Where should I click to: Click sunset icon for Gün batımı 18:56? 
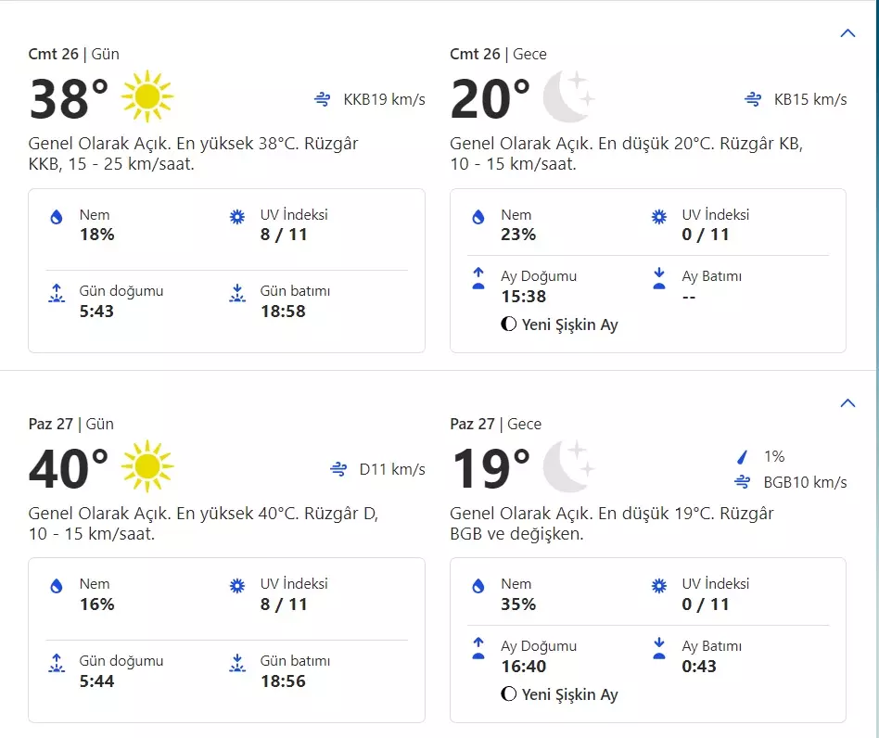coord(237,664)
